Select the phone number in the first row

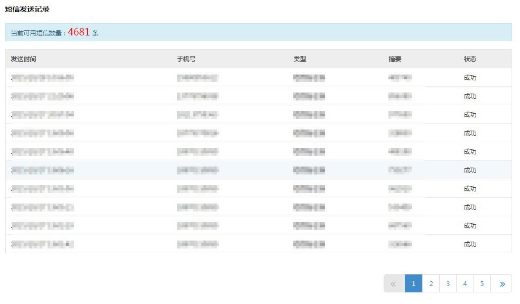coord(198,78)
